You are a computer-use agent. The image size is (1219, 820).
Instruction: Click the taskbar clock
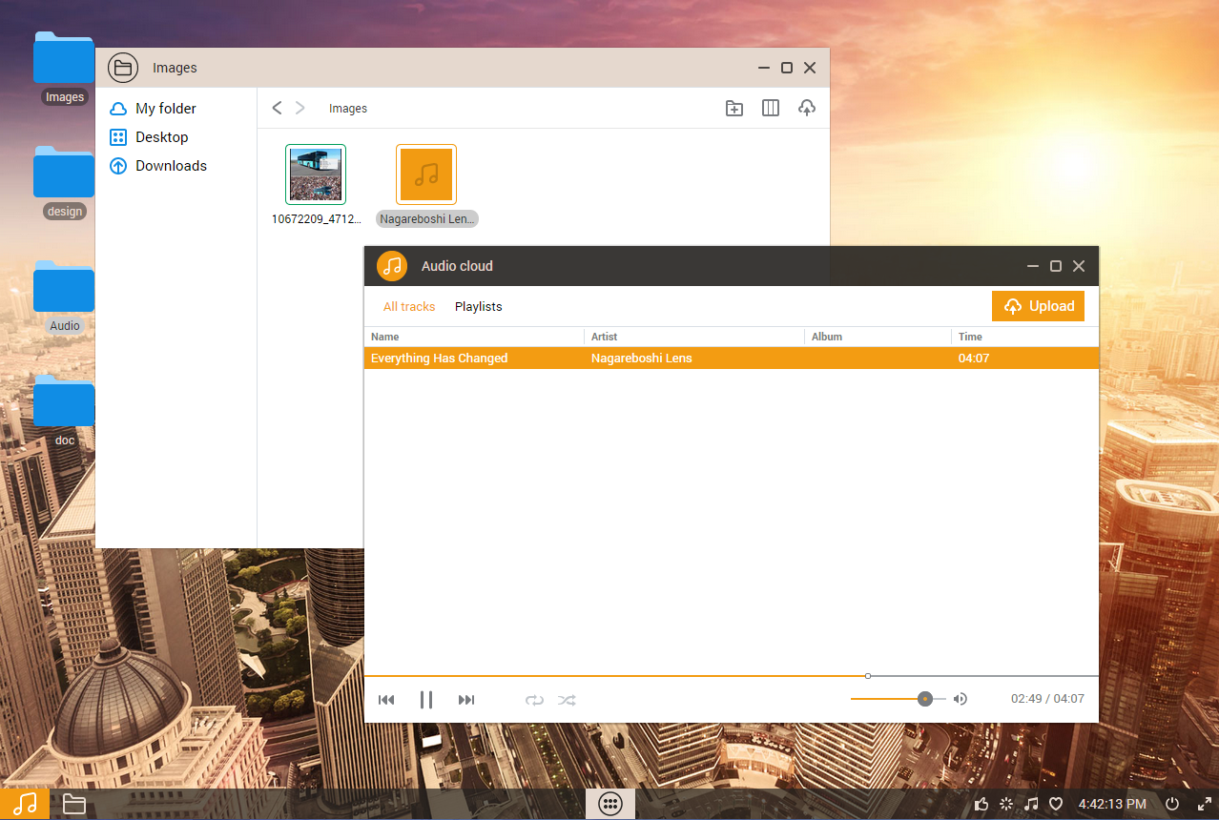pyautogui.click(x=1112, y=804)
